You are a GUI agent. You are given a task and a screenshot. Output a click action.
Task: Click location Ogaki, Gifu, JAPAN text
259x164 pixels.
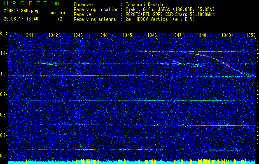170,9
